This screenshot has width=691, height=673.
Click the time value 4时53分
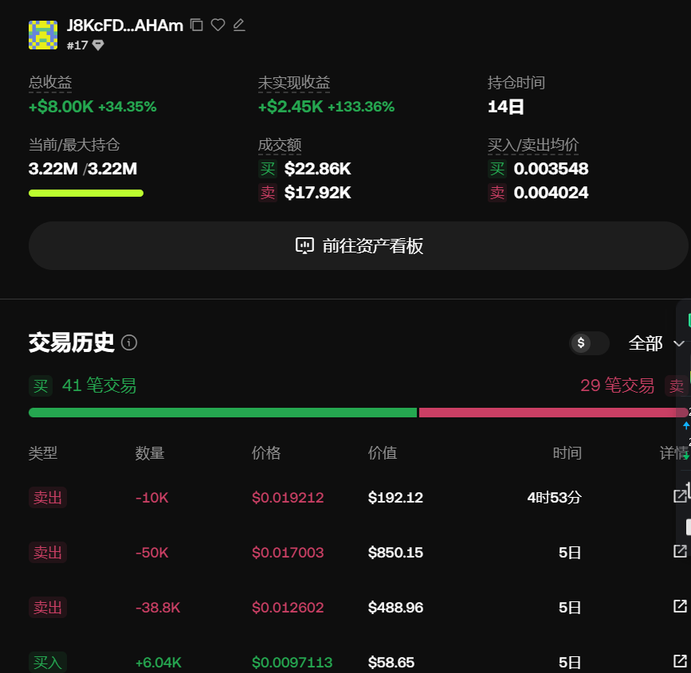555,498
